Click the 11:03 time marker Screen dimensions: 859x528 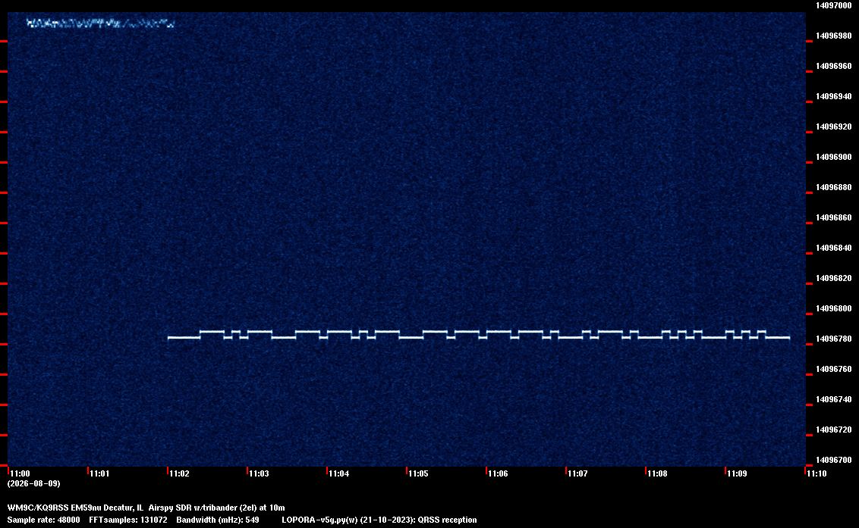pos(259,473)
